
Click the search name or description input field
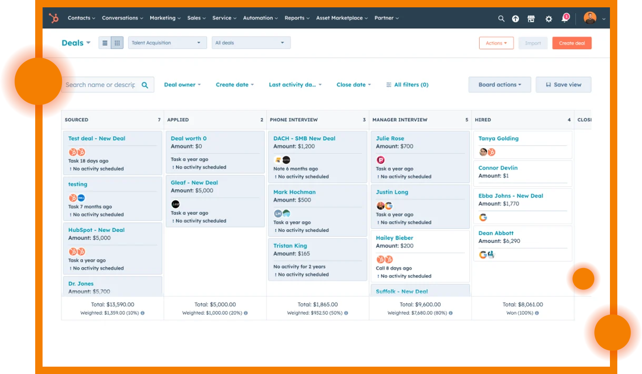coord(100,84)
